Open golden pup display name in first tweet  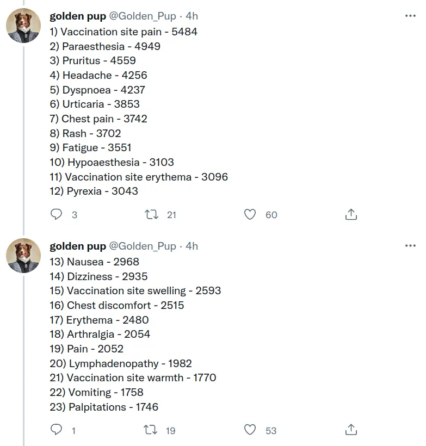pos(78,16)
